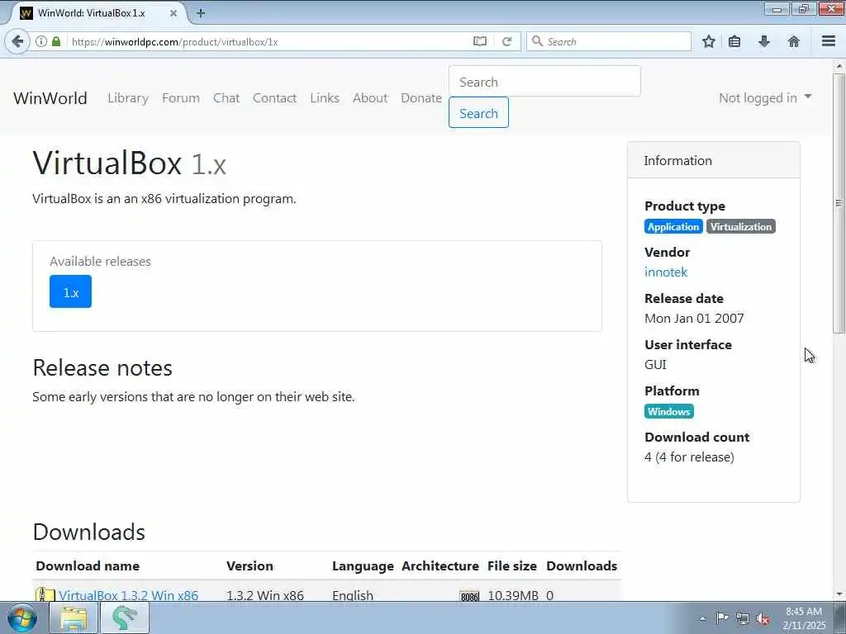Open the Windows Start button
The image size is (846, 634).
point(21,617)
